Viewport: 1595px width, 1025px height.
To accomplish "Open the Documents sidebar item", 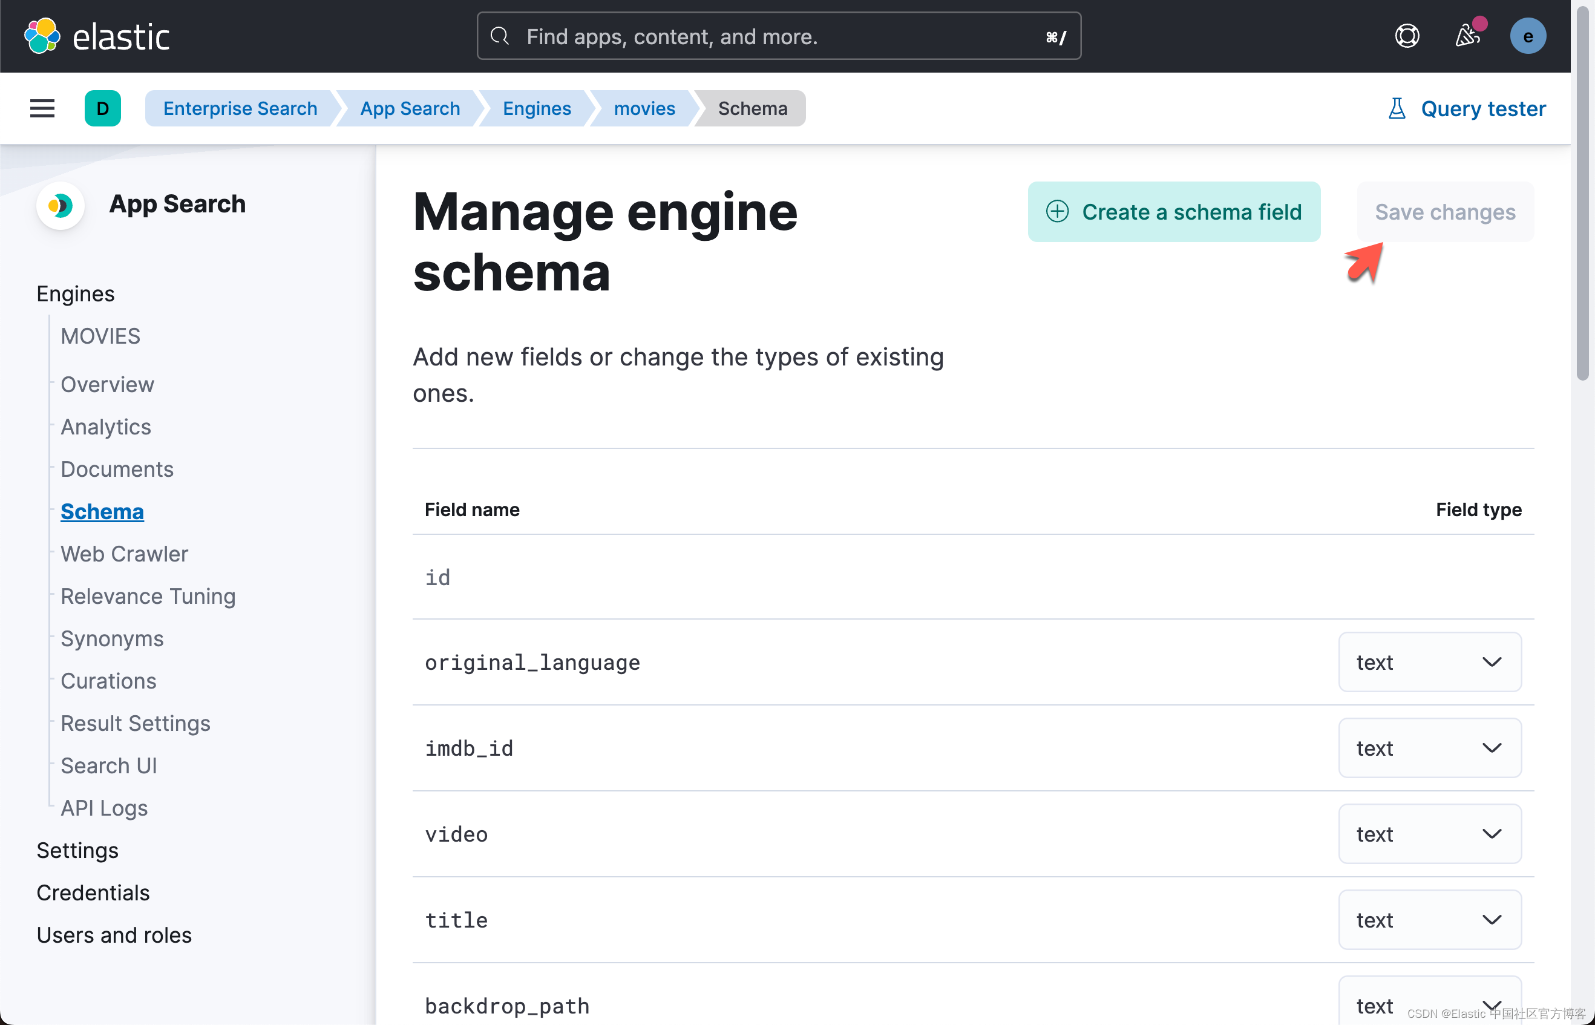I will (117, 470).
